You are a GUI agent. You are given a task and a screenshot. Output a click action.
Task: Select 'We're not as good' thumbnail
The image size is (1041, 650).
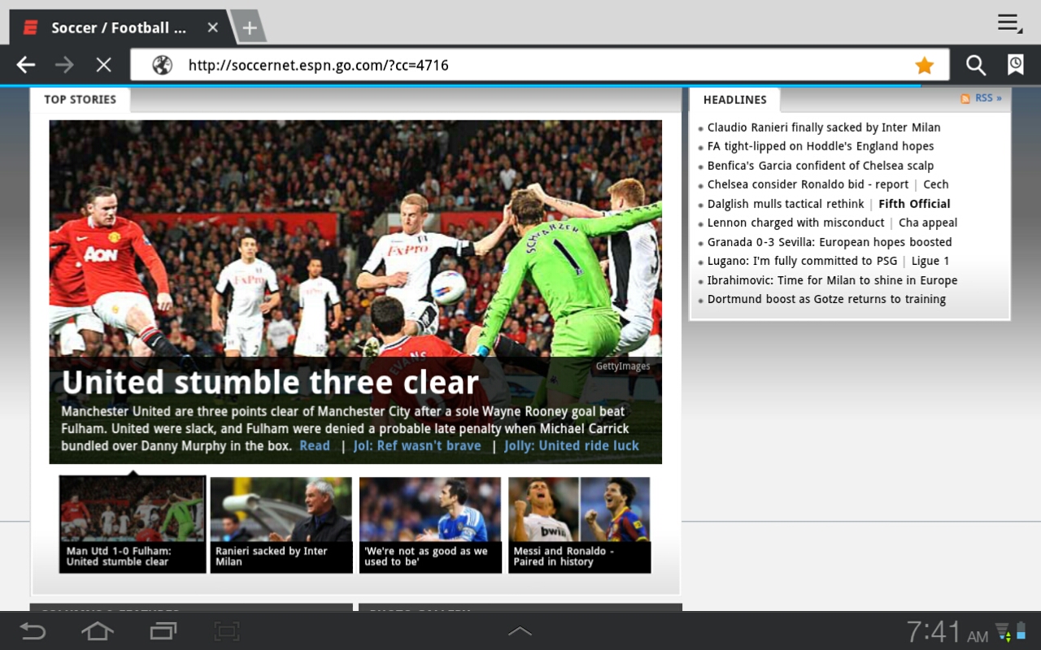point(430,524)
